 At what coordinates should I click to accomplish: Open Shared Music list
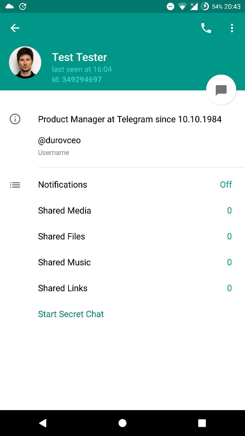[64, 262]
